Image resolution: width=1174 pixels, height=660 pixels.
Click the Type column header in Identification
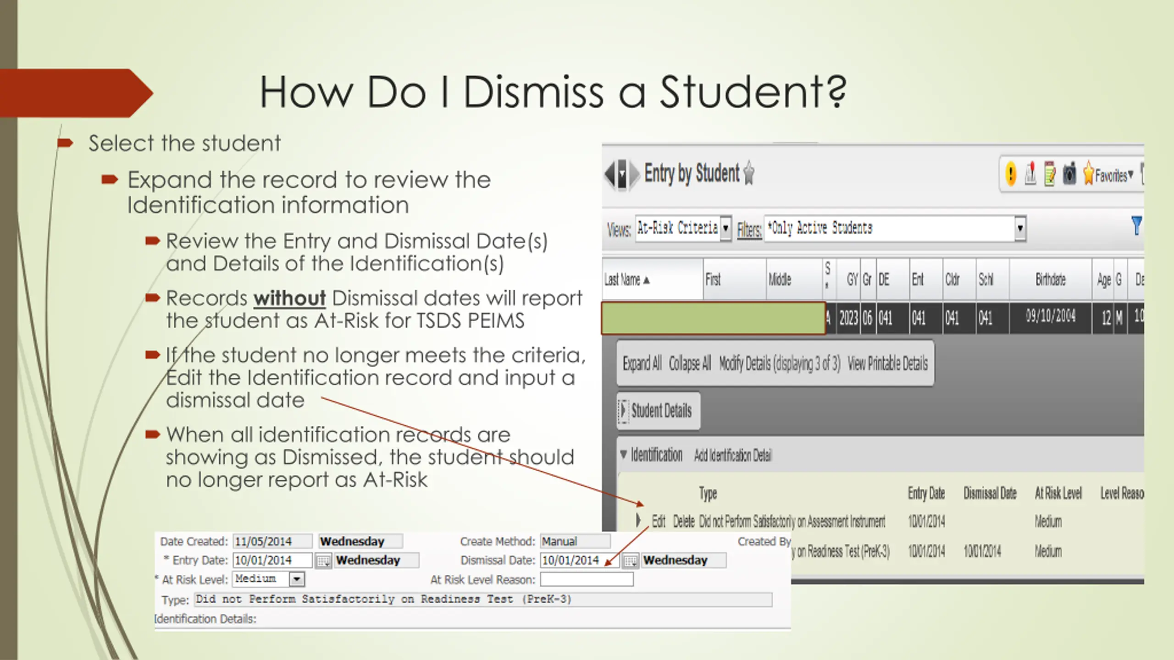click(x=708, y=494)
